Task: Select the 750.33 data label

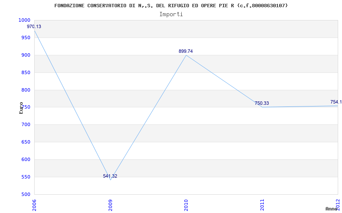Action: (262, 103)
